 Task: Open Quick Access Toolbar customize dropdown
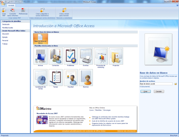coord(24,2)
